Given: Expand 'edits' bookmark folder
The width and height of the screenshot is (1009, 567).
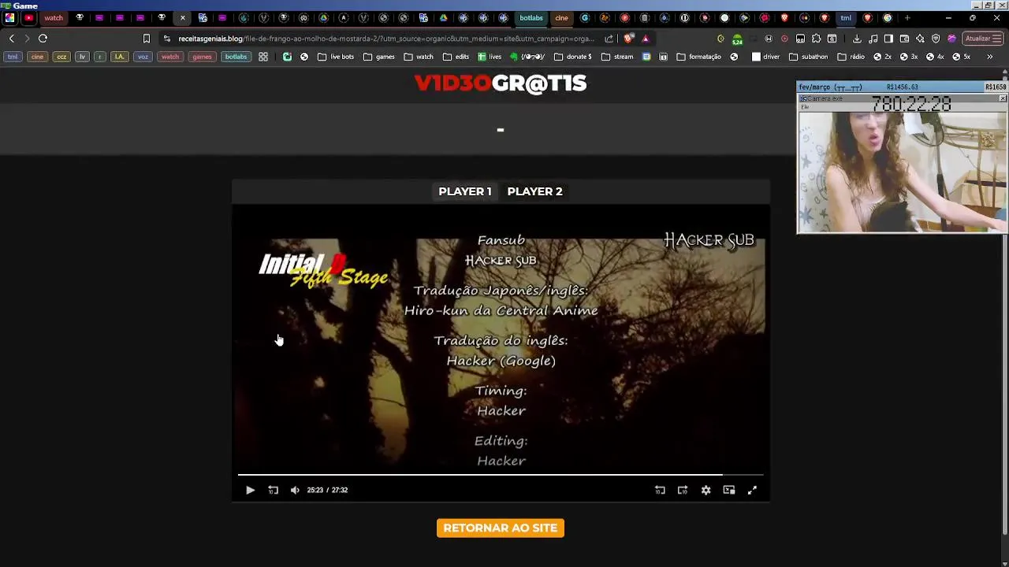Looking at the screenshot, I should (456, 57).
